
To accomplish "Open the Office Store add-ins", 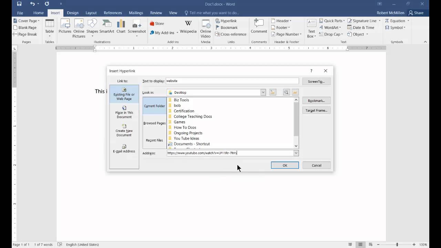I will coord(157,23).
